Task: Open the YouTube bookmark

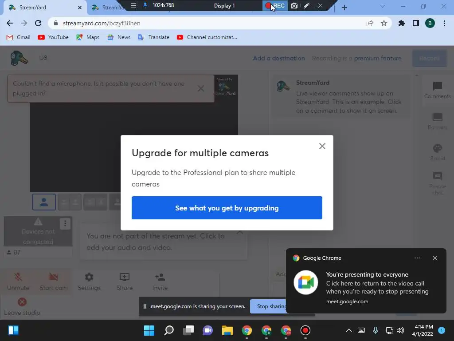Action: (53, 37)
